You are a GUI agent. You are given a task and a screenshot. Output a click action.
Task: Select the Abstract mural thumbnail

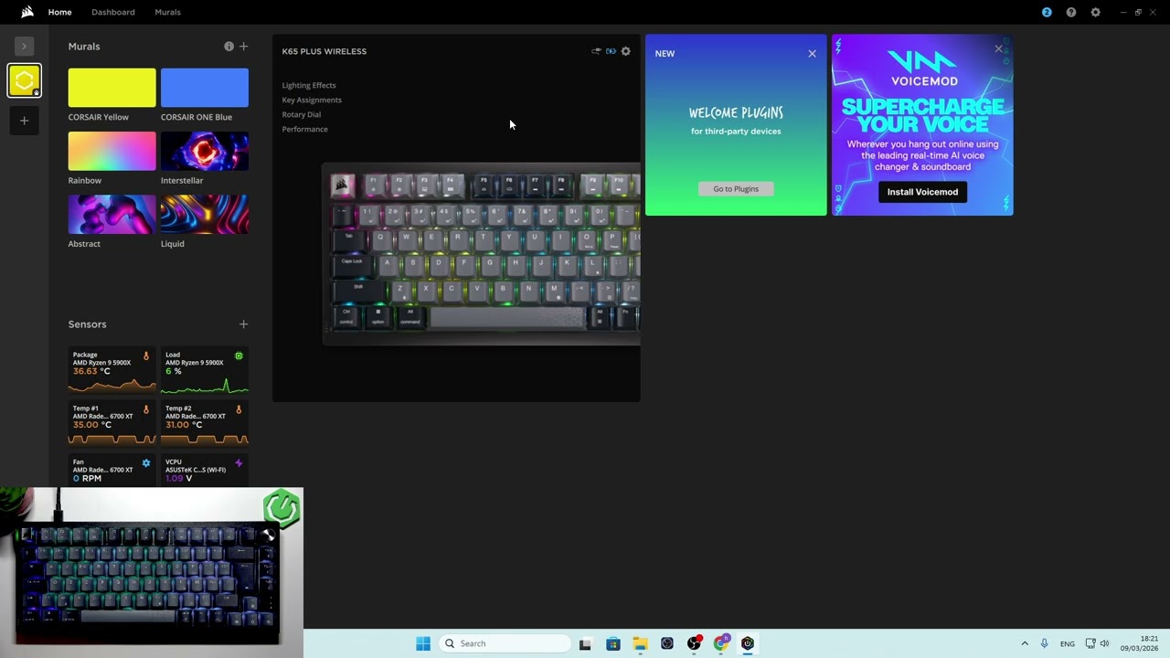tap(112, 214)
